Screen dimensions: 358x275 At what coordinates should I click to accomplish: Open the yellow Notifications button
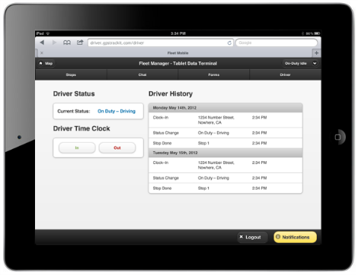coord(295,237)
